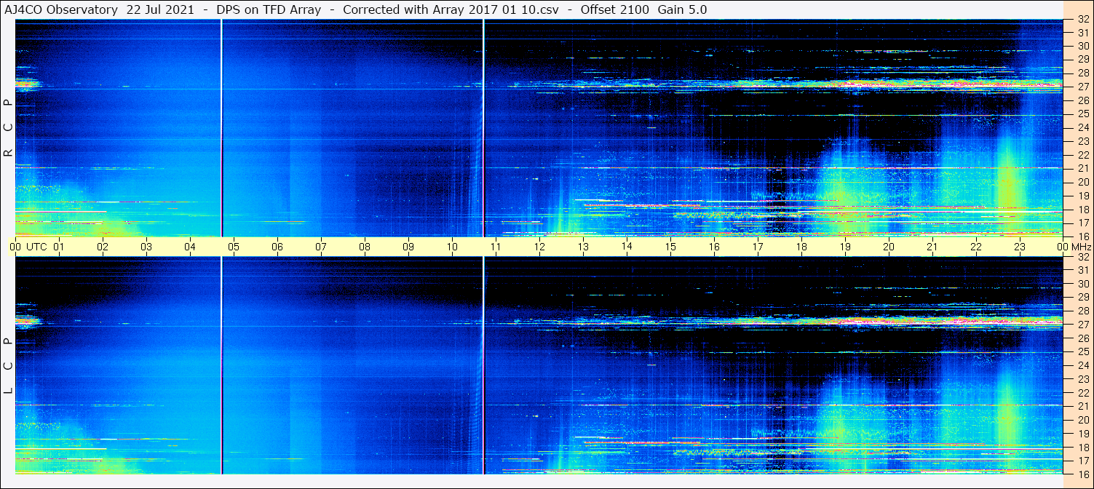The image size is (1094, 489).
Task: Click the 17 MHz label on RCP scale
Action: (1082, 223)
